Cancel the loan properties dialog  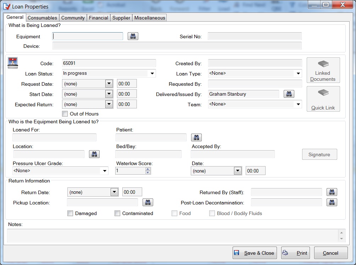point(331,253)
